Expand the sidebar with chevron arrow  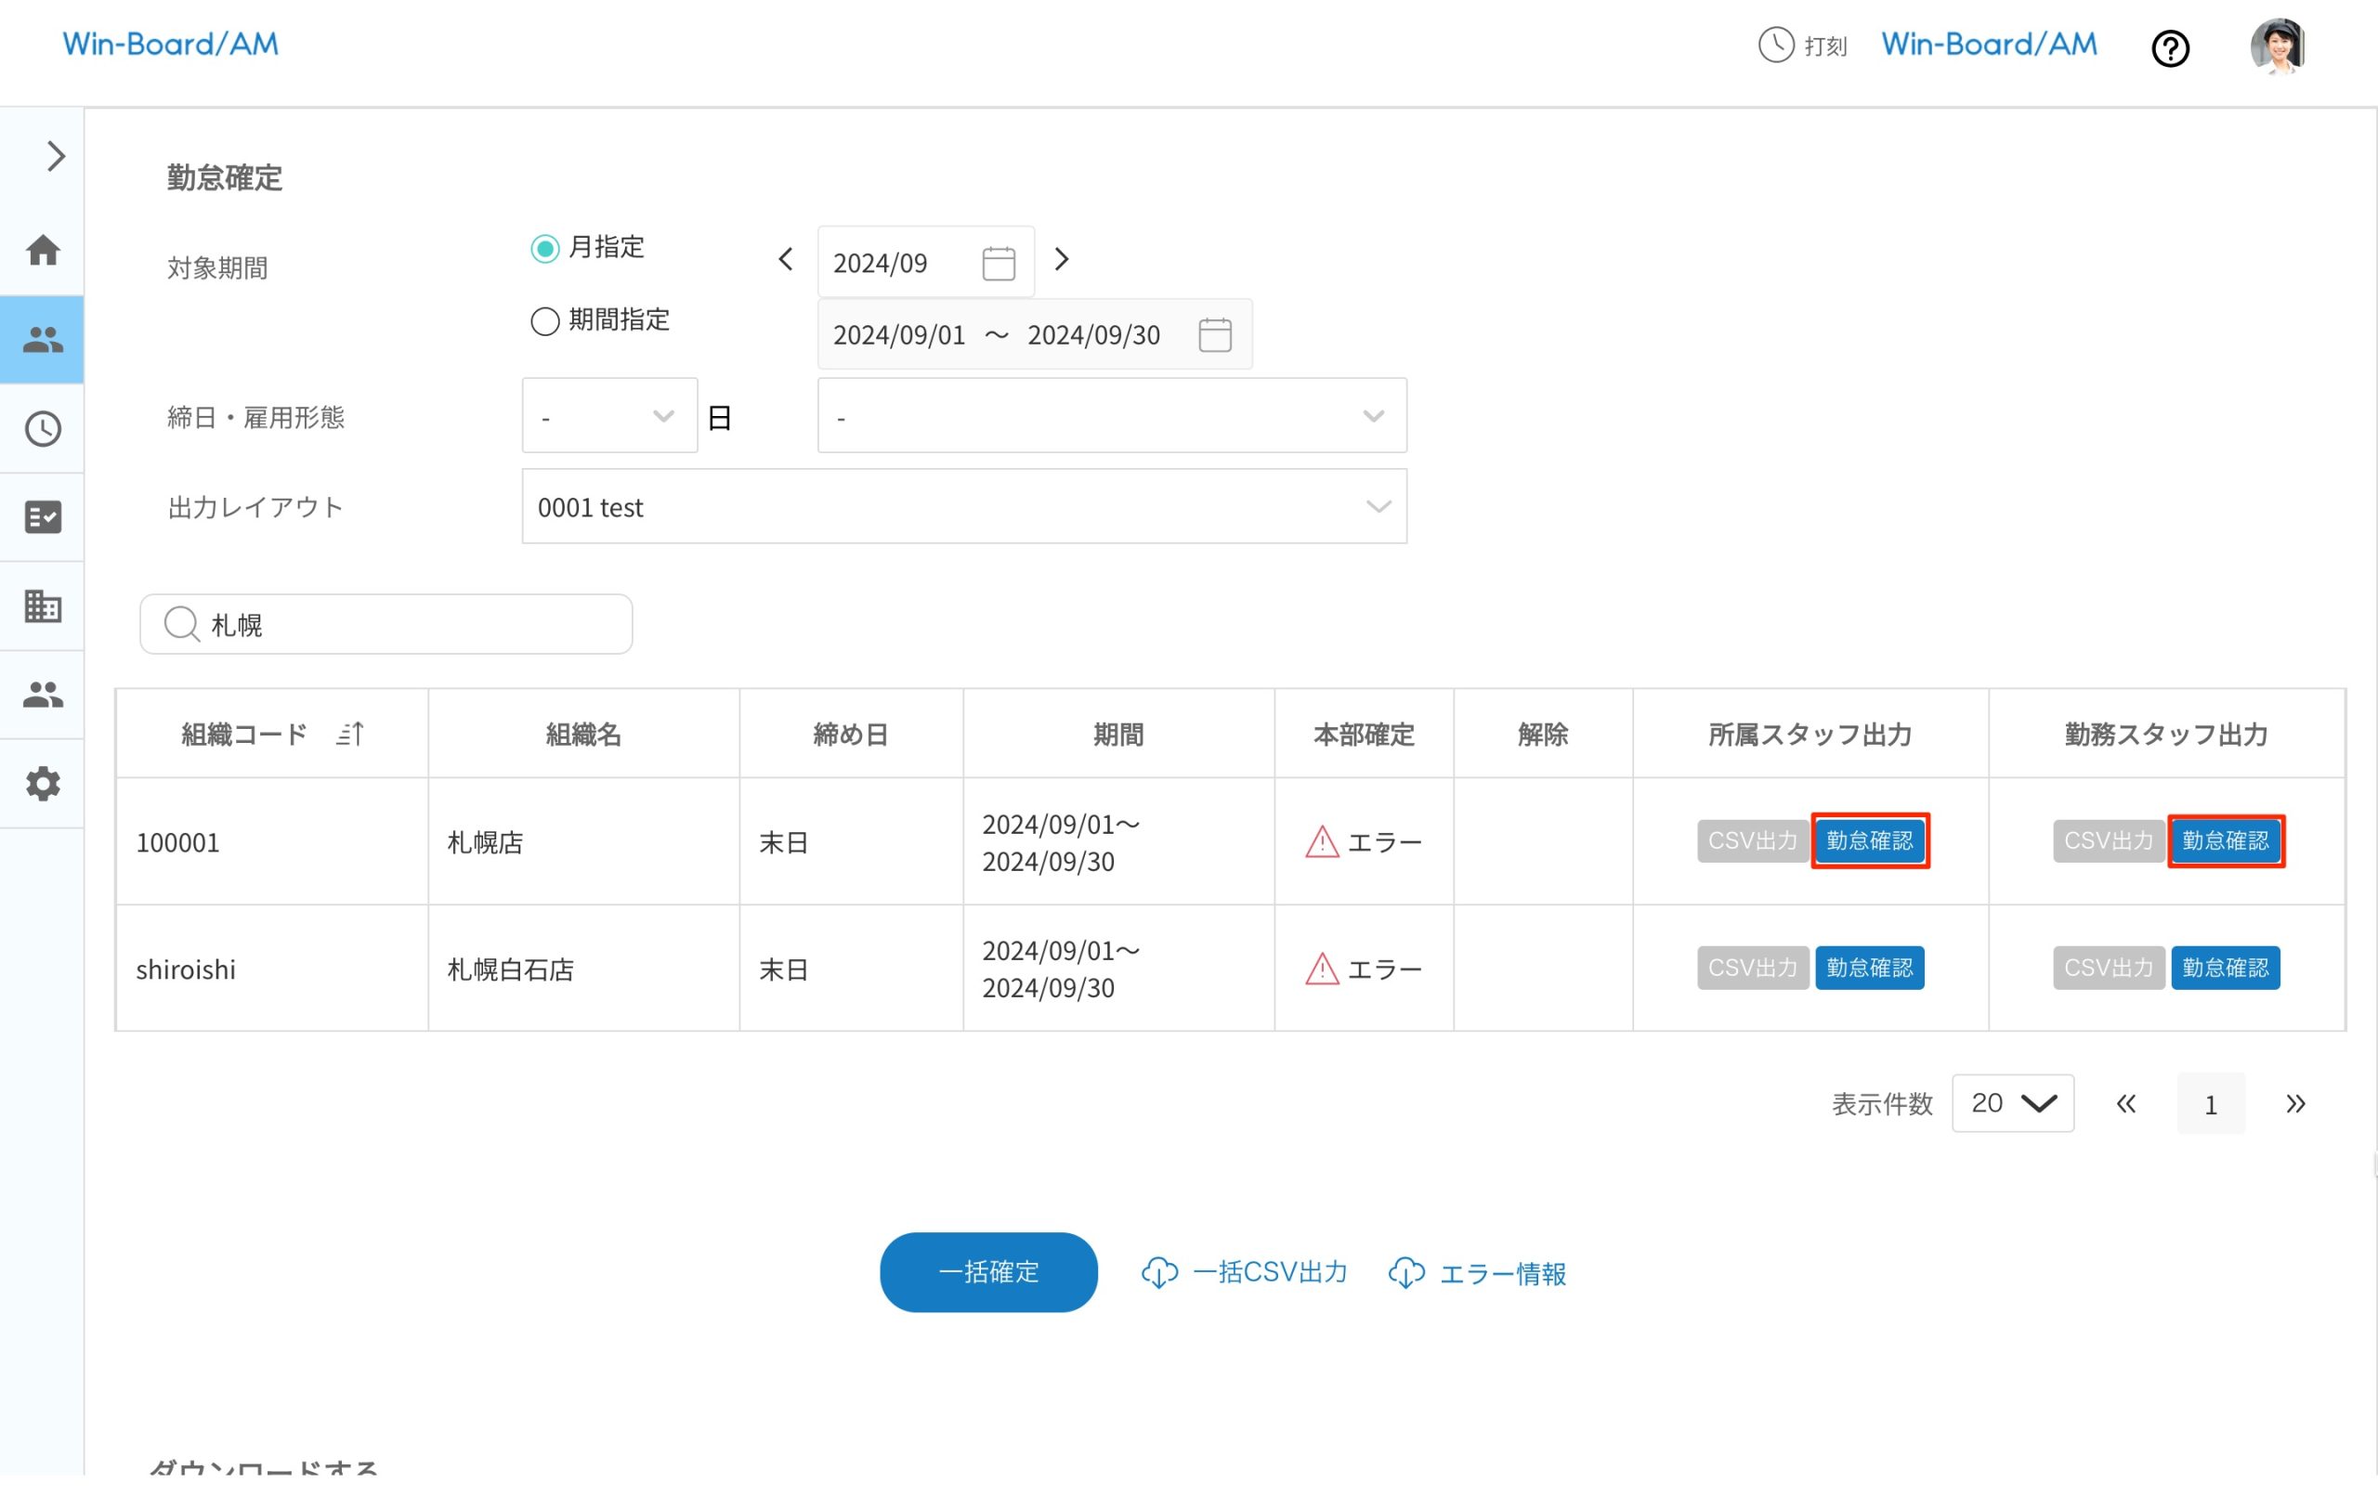(x=56, y=156)
